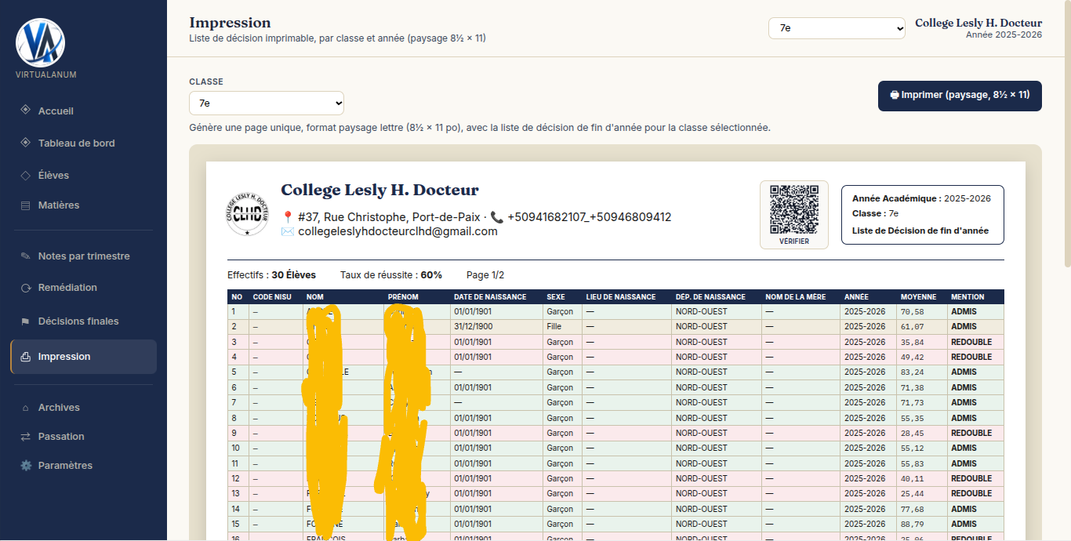Click the page's vertical scrollbar
Screen dimensions: 1071x541
coord(1066,133)
